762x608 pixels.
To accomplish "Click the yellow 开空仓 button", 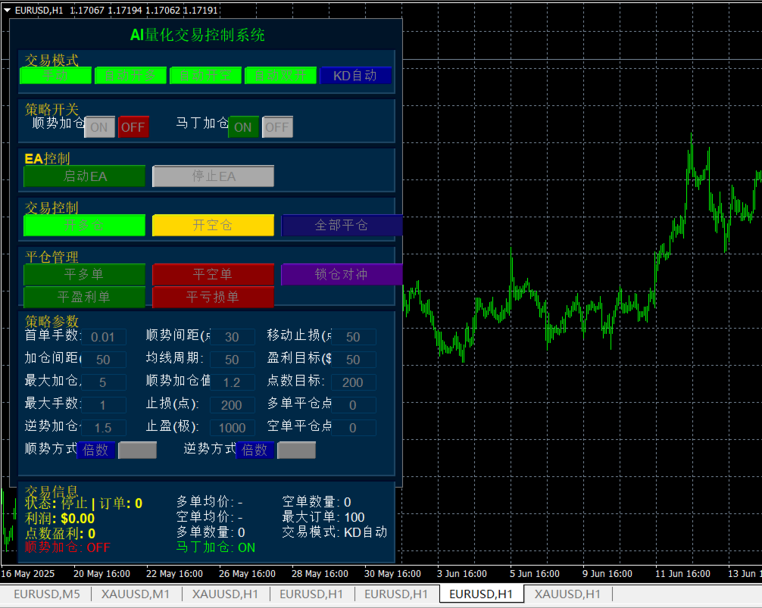I will (214, 226).
